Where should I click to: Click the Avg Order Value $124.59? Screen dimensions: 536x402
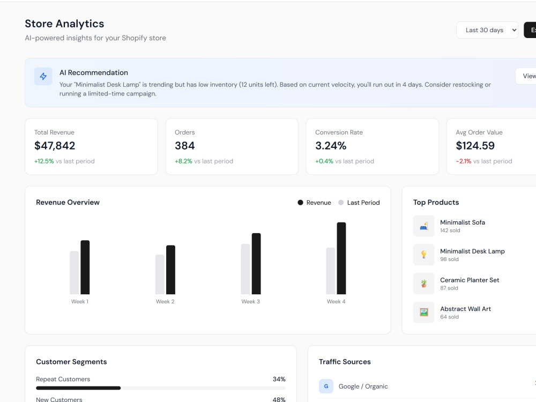click(475, 146)
